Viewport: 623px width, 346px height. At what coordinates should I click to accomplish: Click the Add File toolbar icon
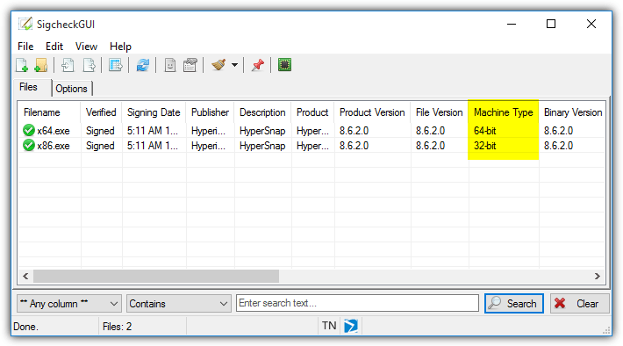(22, 65)
